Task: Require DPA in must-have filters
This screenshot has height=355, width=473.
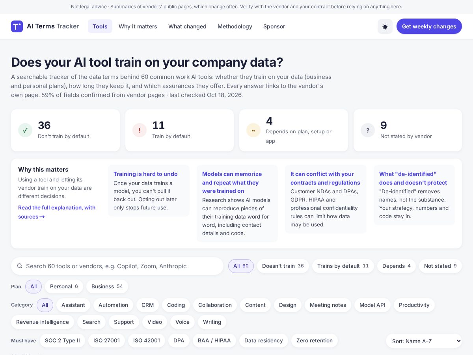Action: 179,340
